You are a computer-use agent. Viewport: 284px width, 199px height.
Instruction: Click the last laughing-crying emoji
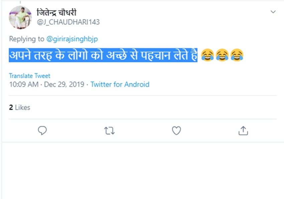[x=237, y=55]
